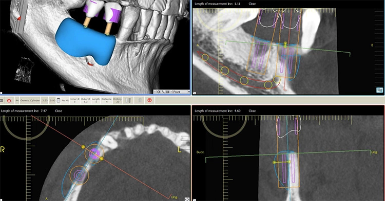Click the Ling. label in cross-sectional view
The width and height of the screenshot is (385, 201).
coord(374,152)
